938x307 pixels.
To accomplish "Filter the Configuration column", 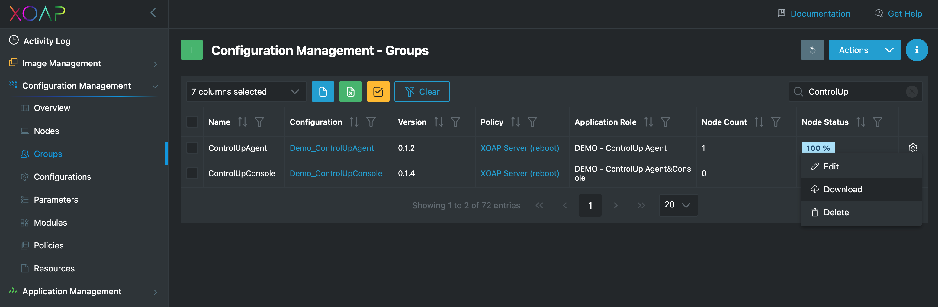I will tap(371, 122).
